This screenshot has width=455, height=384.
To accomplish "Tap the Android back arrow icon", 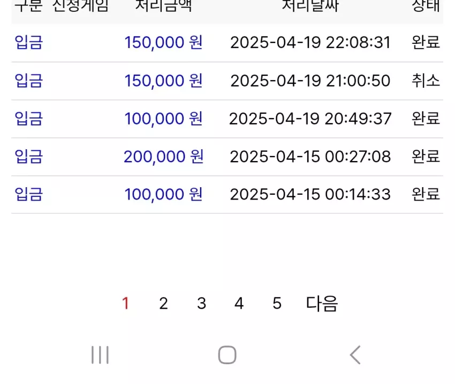I will point(355,355).
